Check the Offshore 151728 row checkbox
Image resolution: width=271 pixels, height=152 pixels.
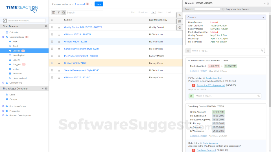tap(52, 34)
